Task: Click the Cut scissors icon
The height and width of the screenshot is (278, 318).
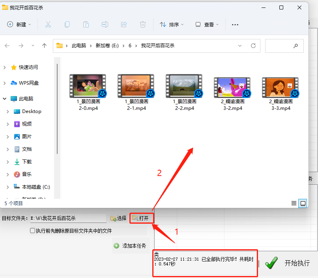Action: (x=48, y=24)
